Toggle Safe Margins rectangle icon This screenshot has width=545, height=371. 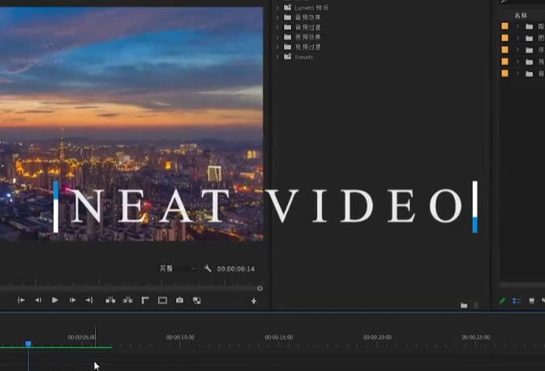point(162,301)
